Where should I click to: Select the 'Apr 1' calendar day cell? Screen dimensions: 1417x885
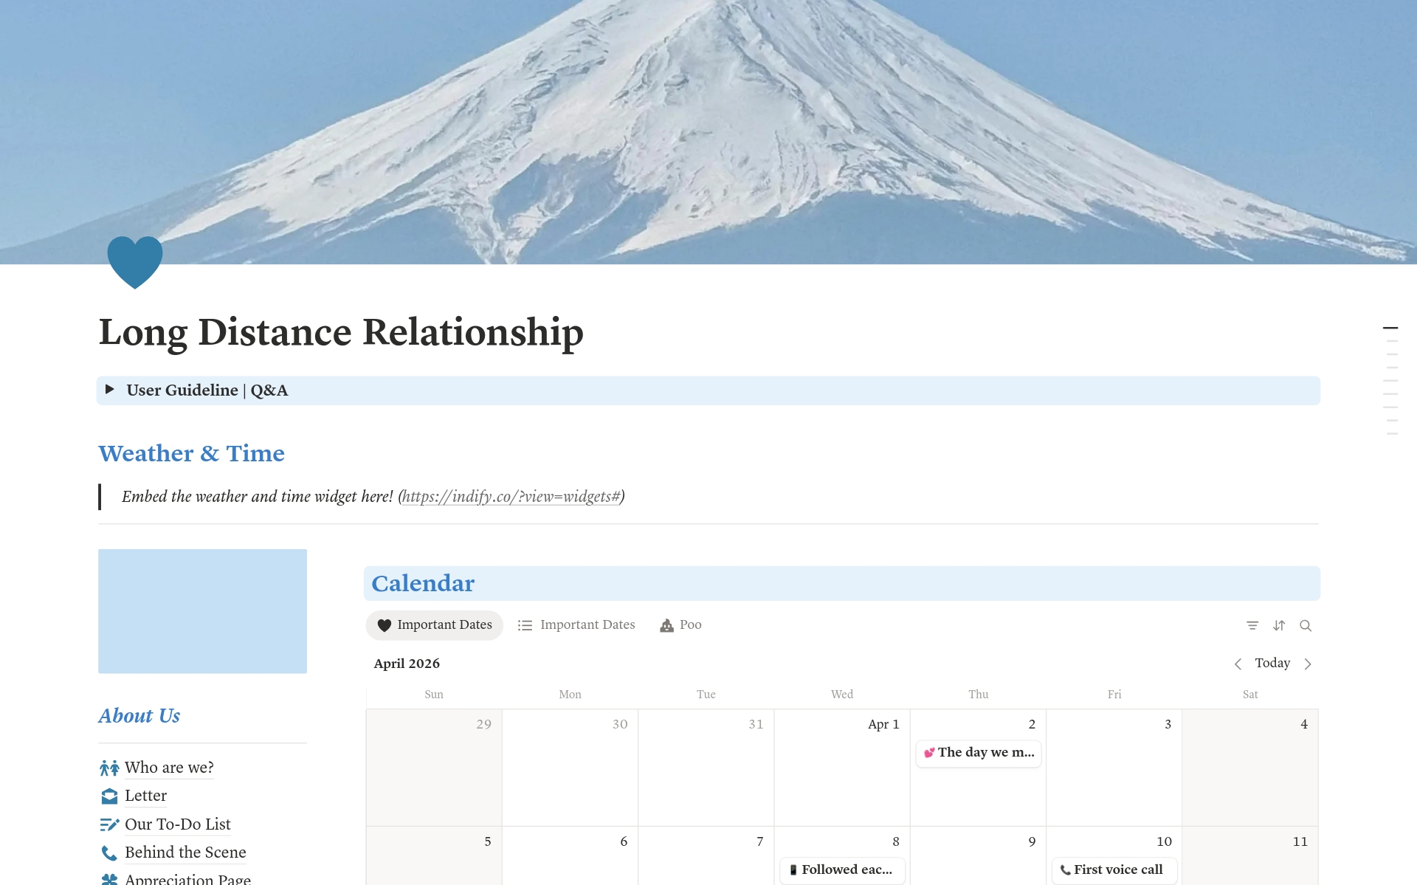click(x=842, y=768)
